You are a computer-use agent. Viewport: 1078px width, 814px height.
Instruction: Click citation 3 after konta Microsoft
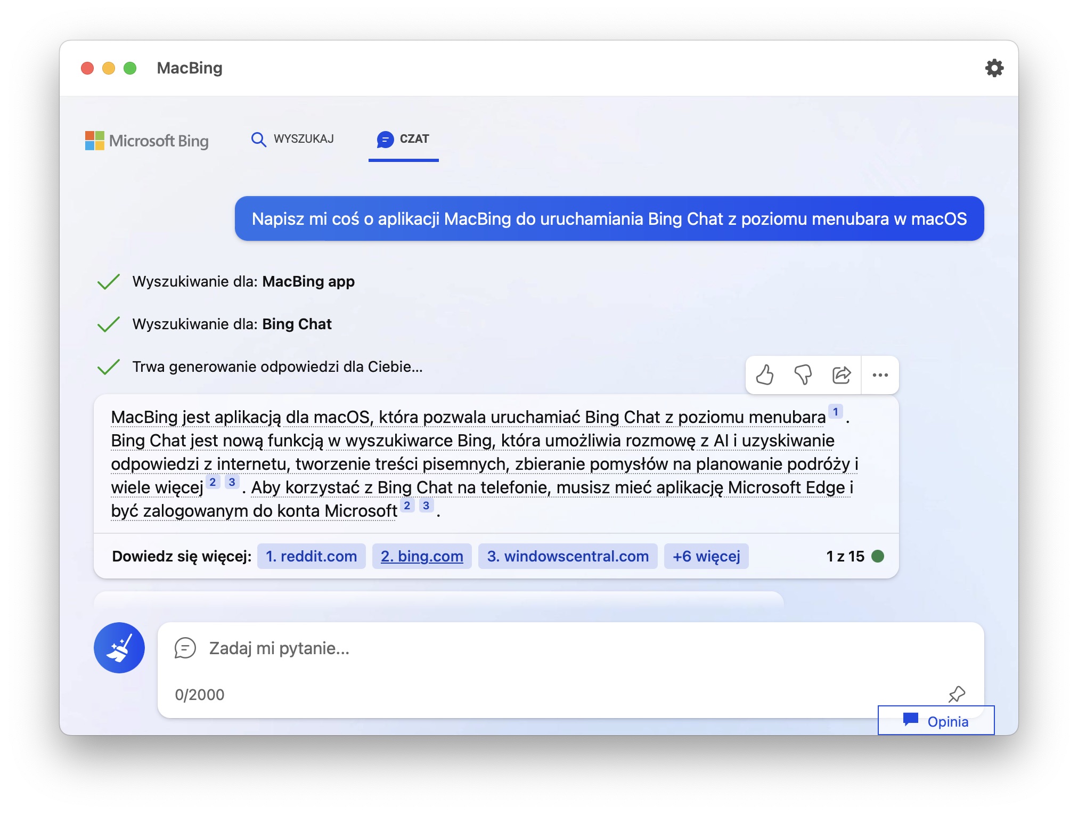point(426,506)
